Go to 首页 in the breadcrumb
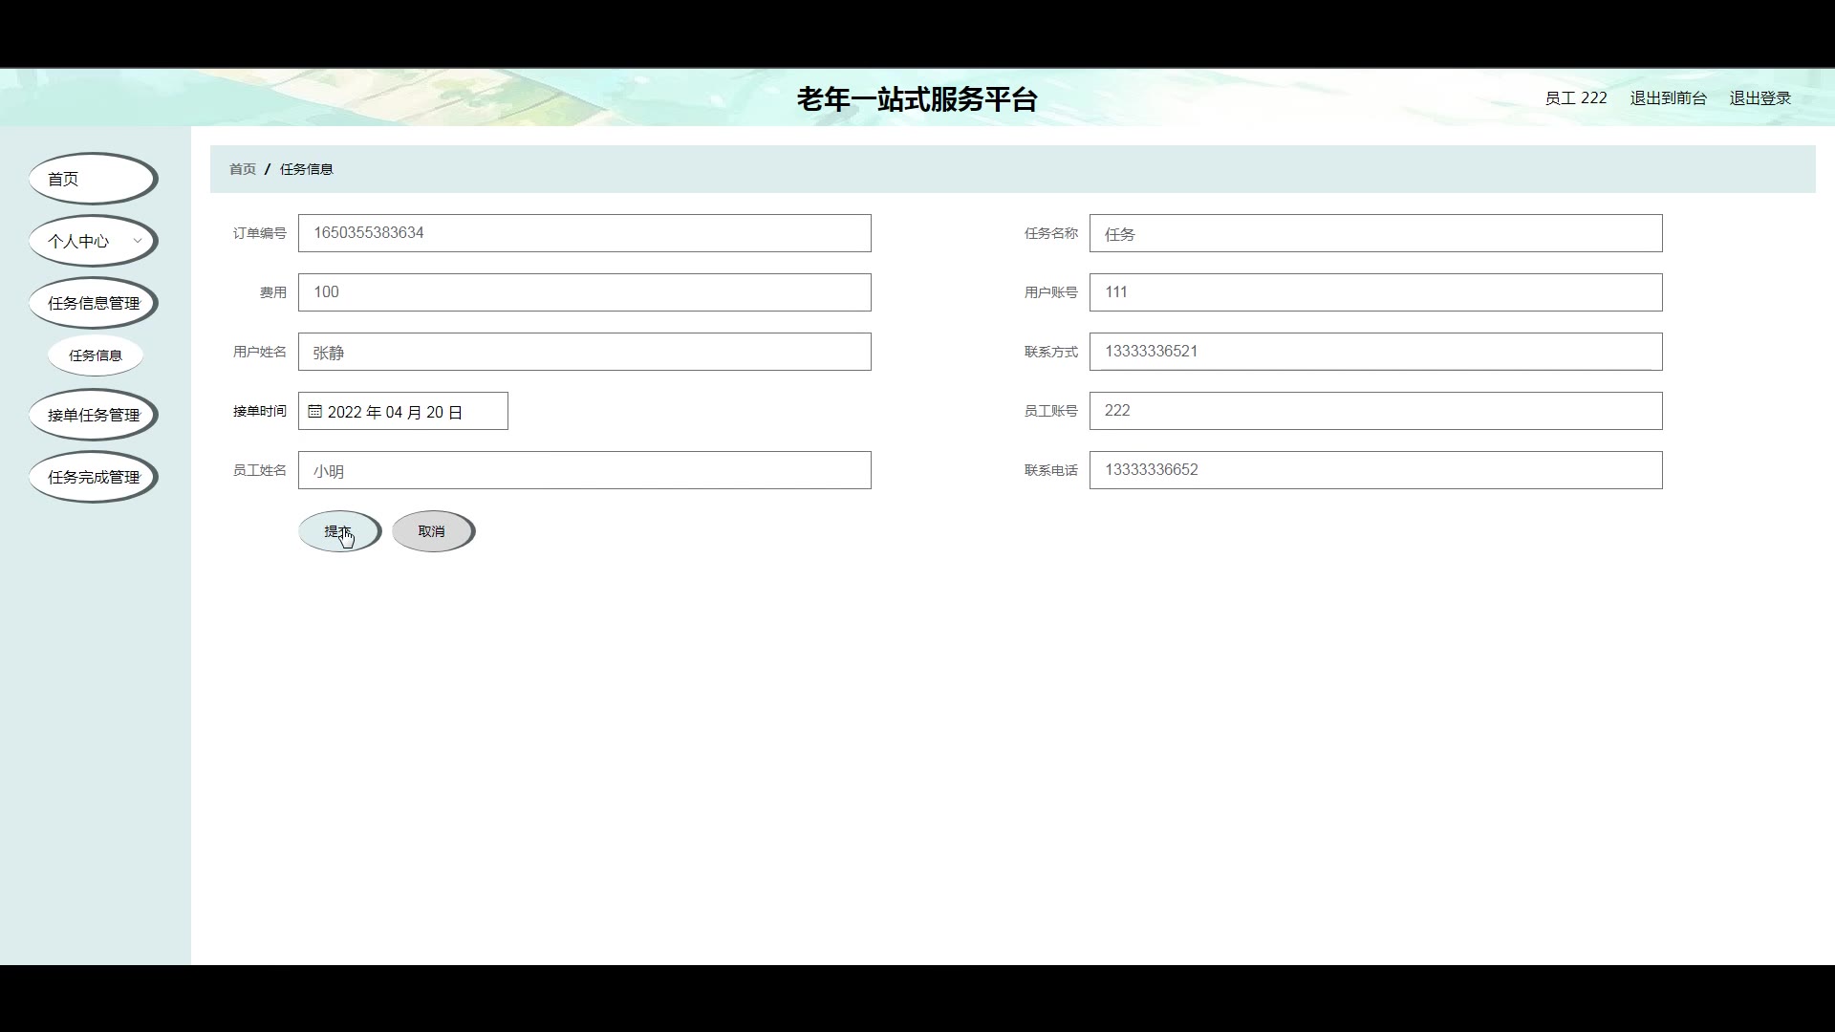 pyautogui.click(x=242, y=169)
